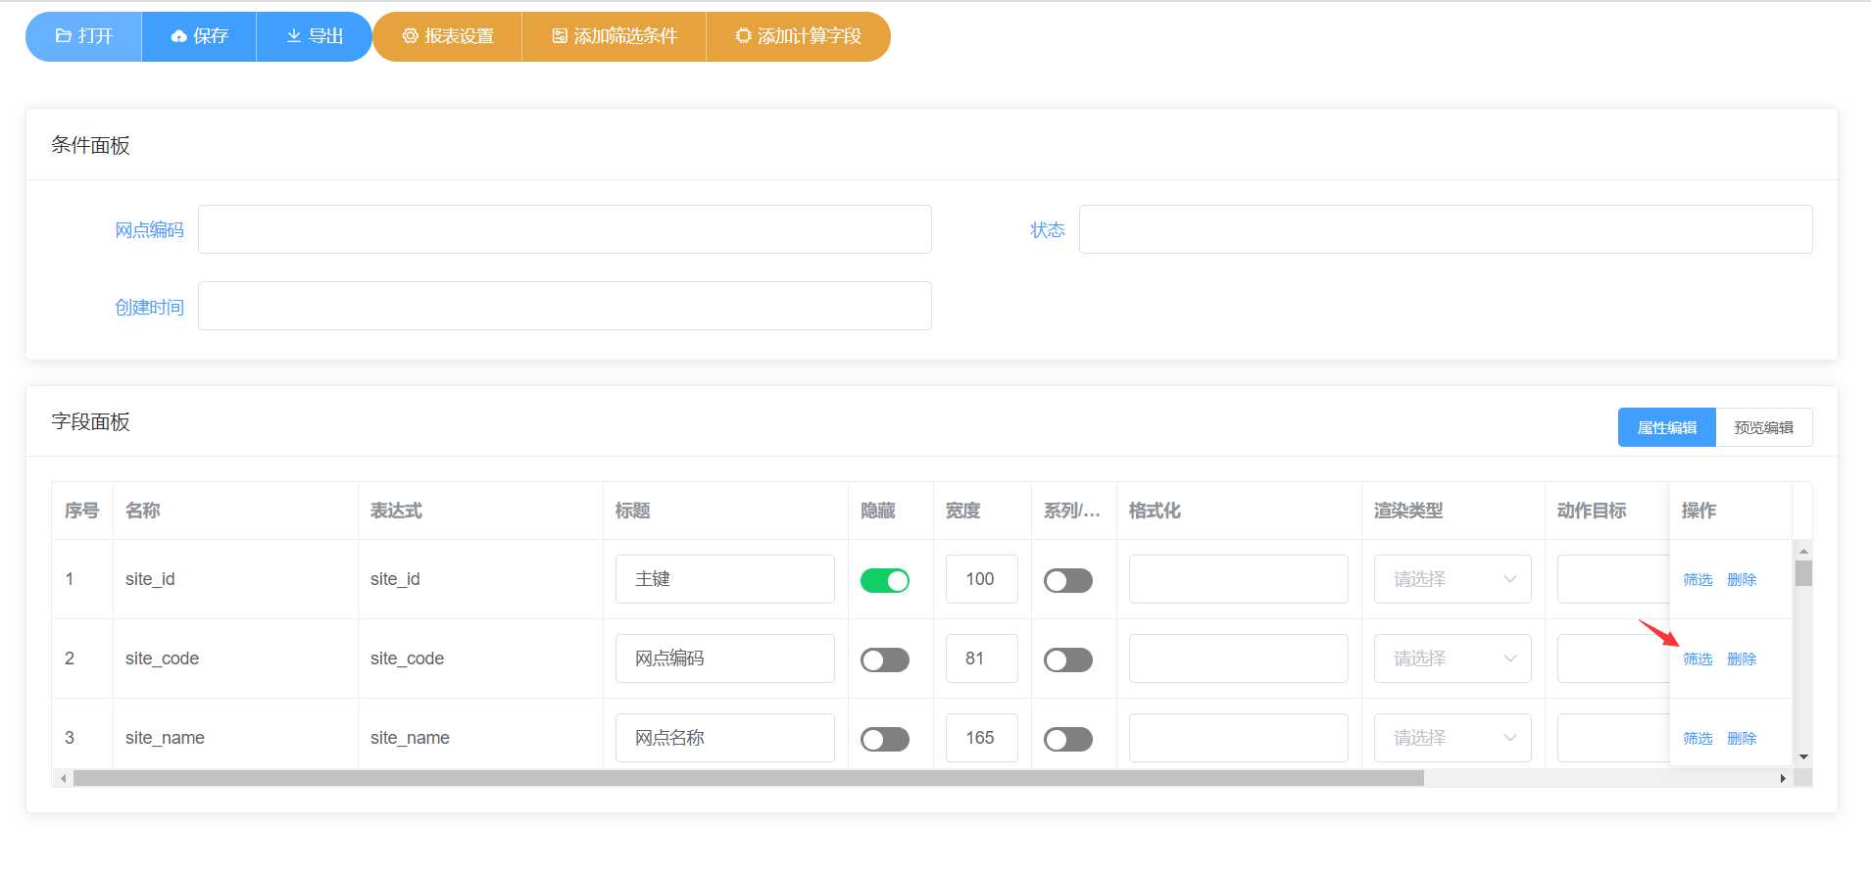Open render type dropdown for site_name
The height and width of the screenshot is (877, 1871).
click(1452, 738)
